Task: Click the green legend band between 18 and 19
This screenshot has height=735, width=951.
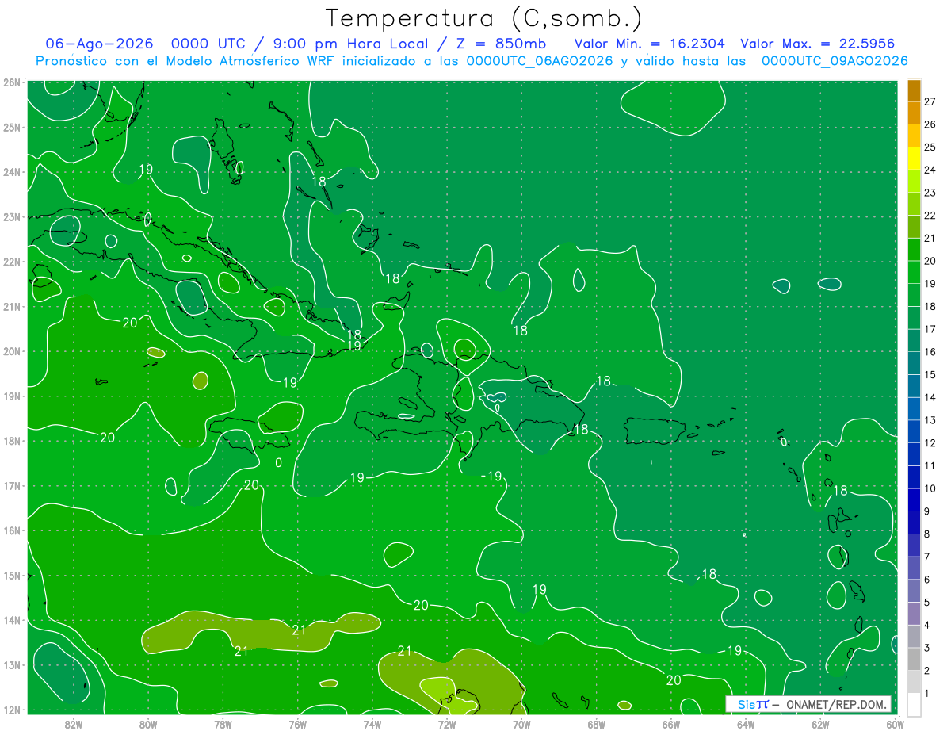Action: [x=914, y=295]
